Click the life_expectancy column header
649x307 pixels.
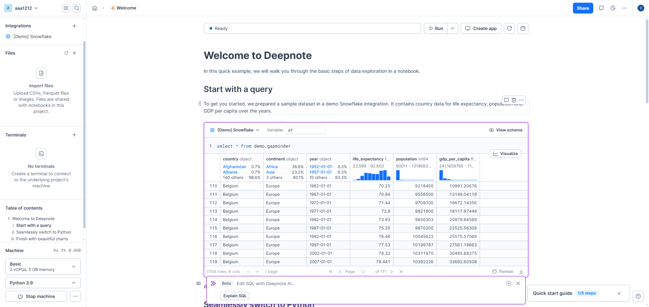[x=371, y=159]
